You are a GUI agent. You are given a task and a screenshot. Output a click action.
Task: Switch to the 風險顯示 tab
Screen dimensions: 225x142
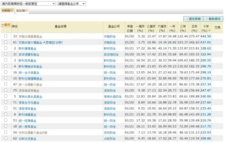pos(22,11)
